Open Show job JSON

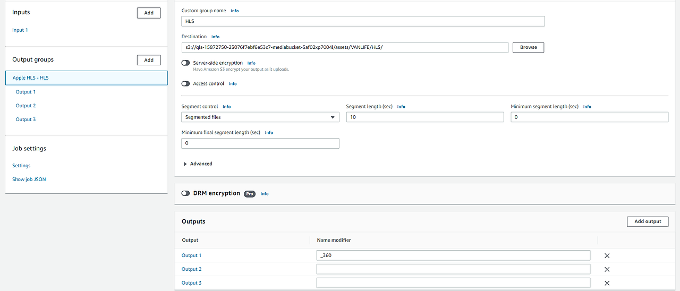[29, 179]
